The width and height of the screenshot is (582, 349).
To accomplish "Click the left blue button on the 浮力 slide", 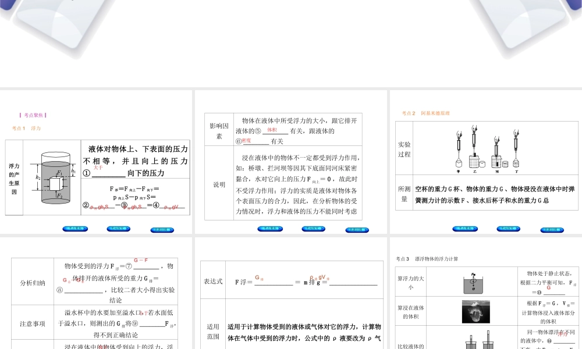I will point(75,229).
